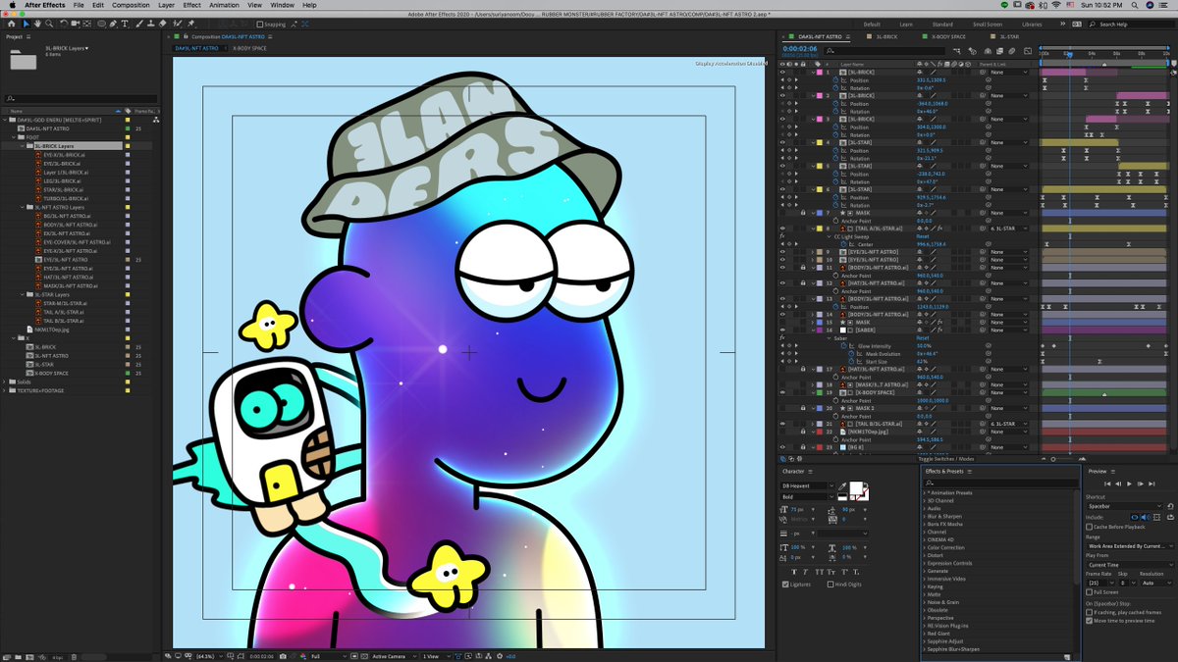Open the Project panel menu icon
The height and width of the screenshot is (662, 1178).
pyautogui.click(x=28, y=36)
